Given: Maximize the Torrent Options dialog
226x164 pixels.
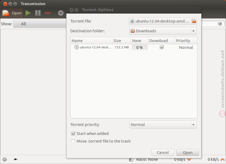Looking at the screenshot, I should (x=77, y=10).
